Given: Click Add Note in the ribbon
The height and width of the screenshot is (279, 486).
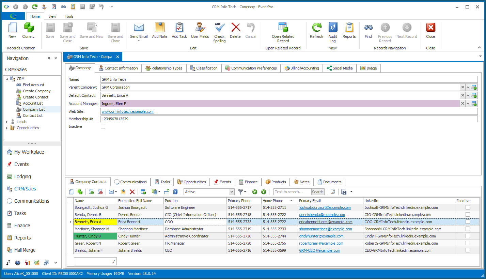Looking at the screenshot, I should click(x=160, y=30).
